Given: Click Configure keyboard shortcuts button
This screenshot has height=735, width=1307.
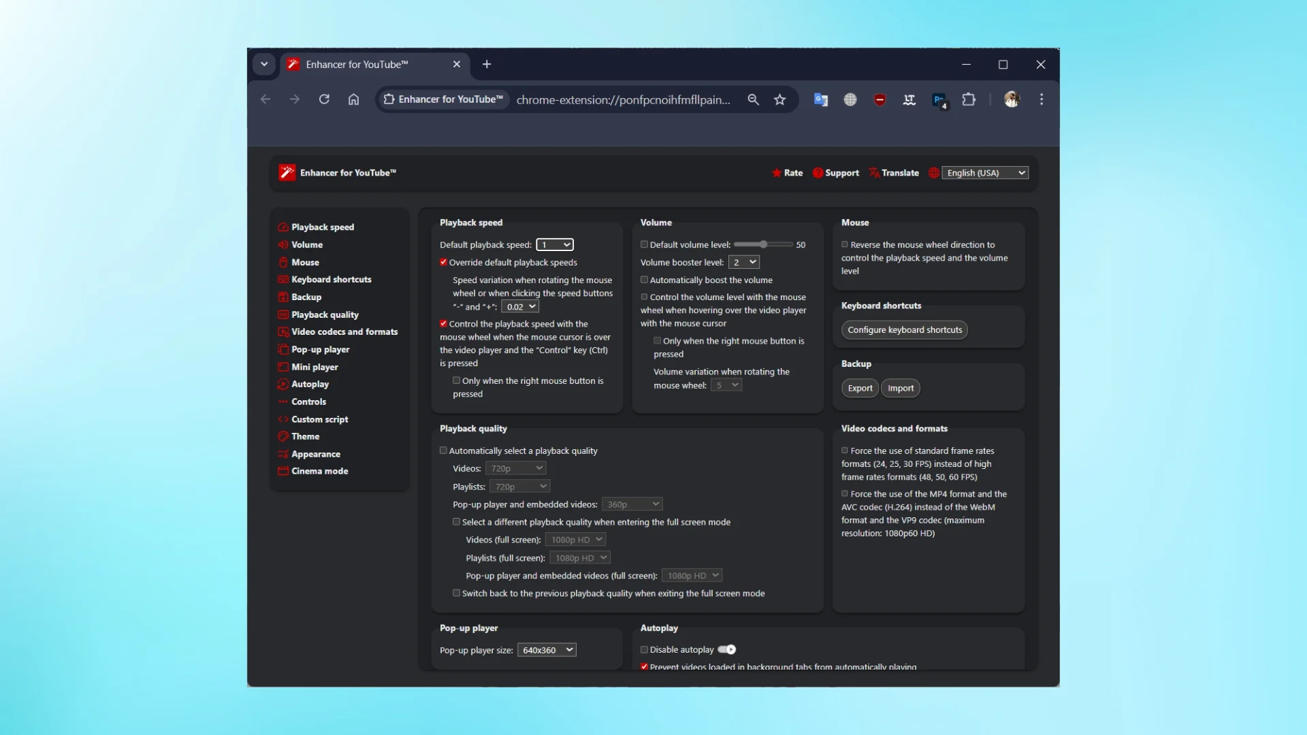Looking at the screenshot, I should click(904, 330).
